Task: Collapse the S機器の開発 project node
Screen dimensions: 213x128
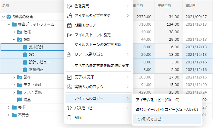Action: click(3, 17)
